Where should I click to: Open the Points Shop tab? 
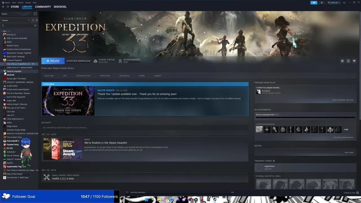click(x=105, y=76)
